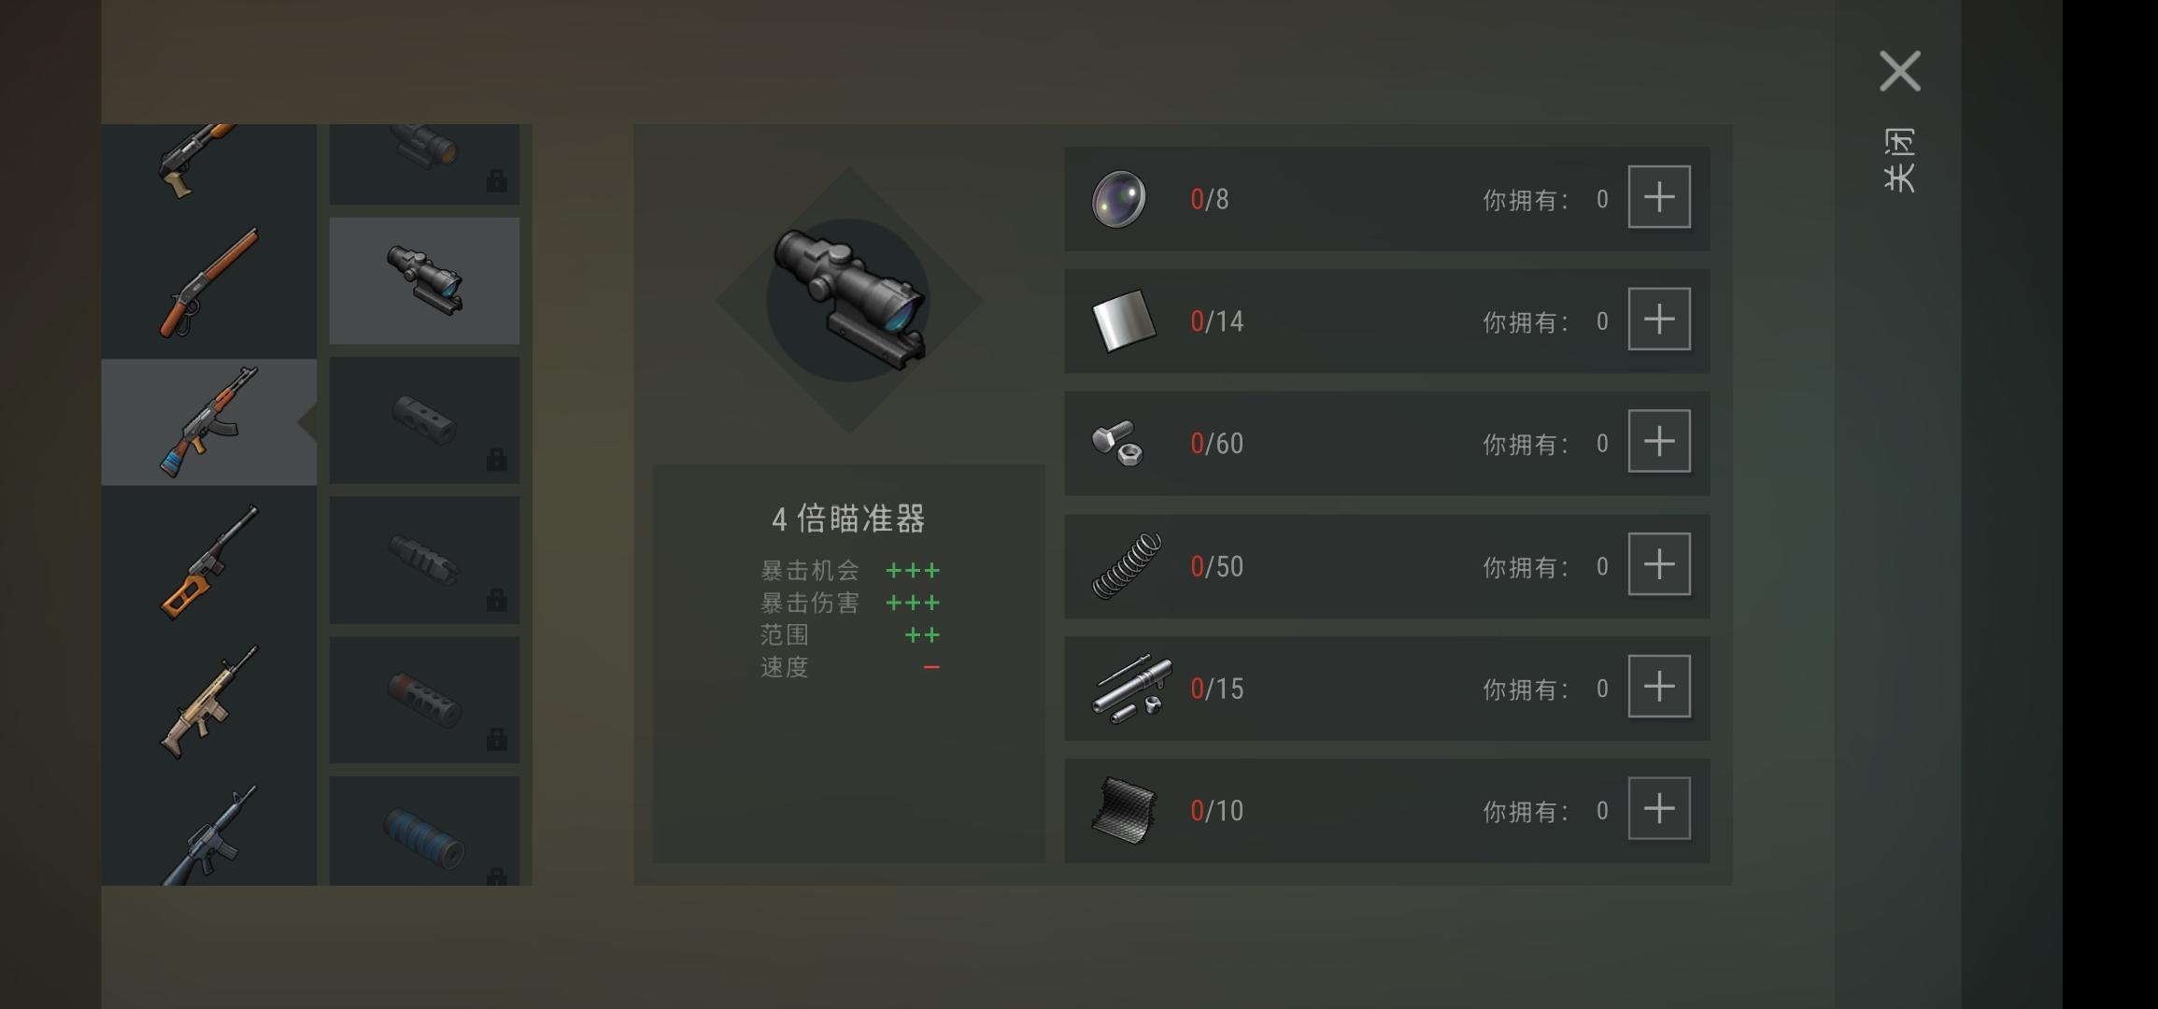Select the tan SCAR assault rifle
The height and width of the screenshot is (1009, 2158).
tap(208, 702)
